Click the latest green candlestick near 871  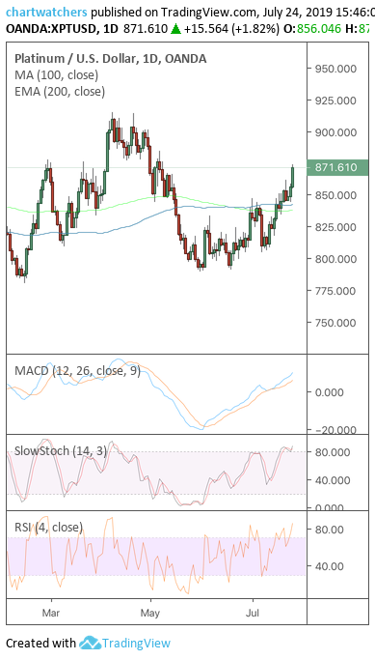coord(292,177)
